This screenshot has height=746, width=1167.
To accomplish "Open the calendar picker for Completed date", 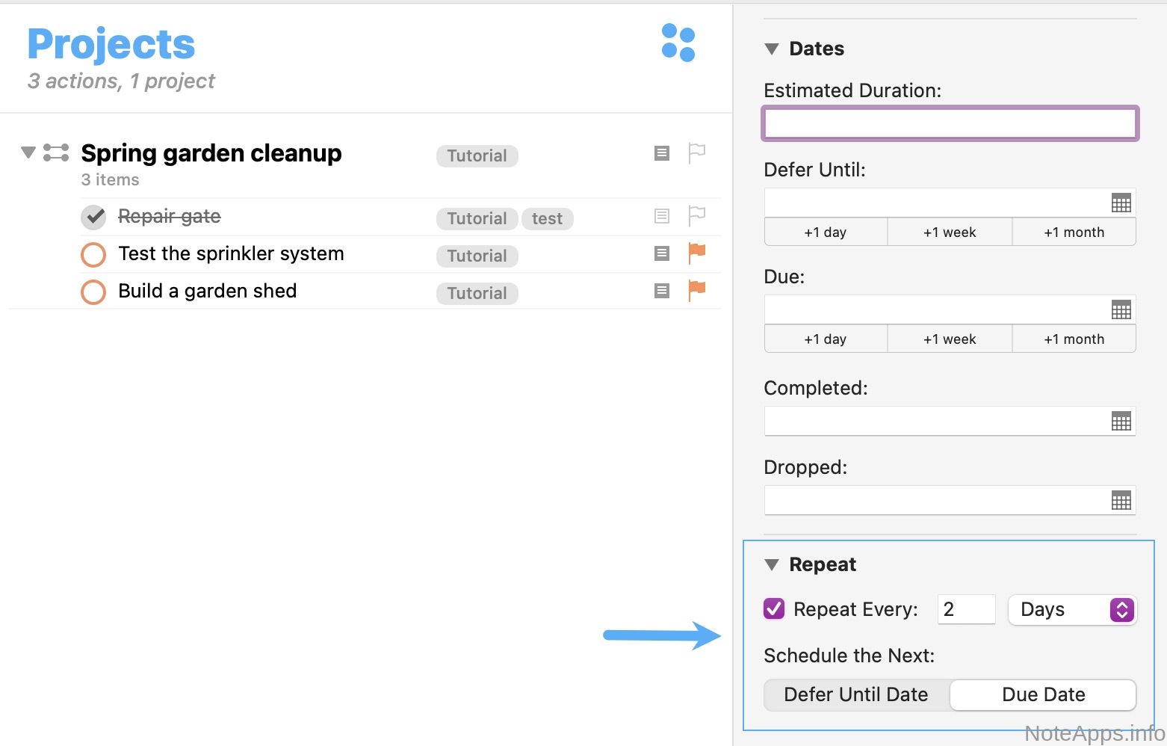I will [x=1121, y=421].
